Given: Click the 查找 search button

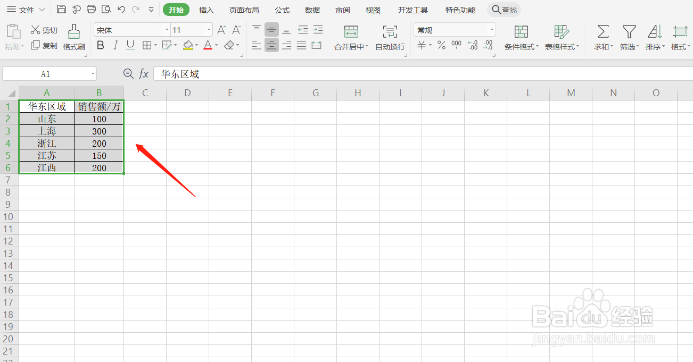Looking at the screenshot, I should point(504,10).
